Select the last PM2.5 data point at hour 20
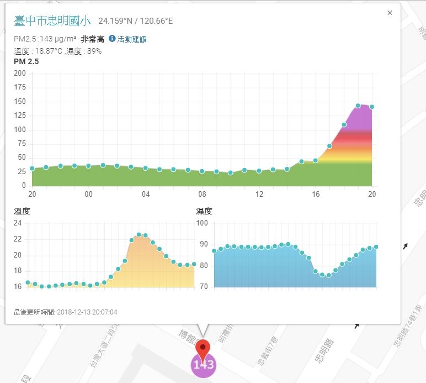This screenshot has width=426, height=383. click(372, 107)
